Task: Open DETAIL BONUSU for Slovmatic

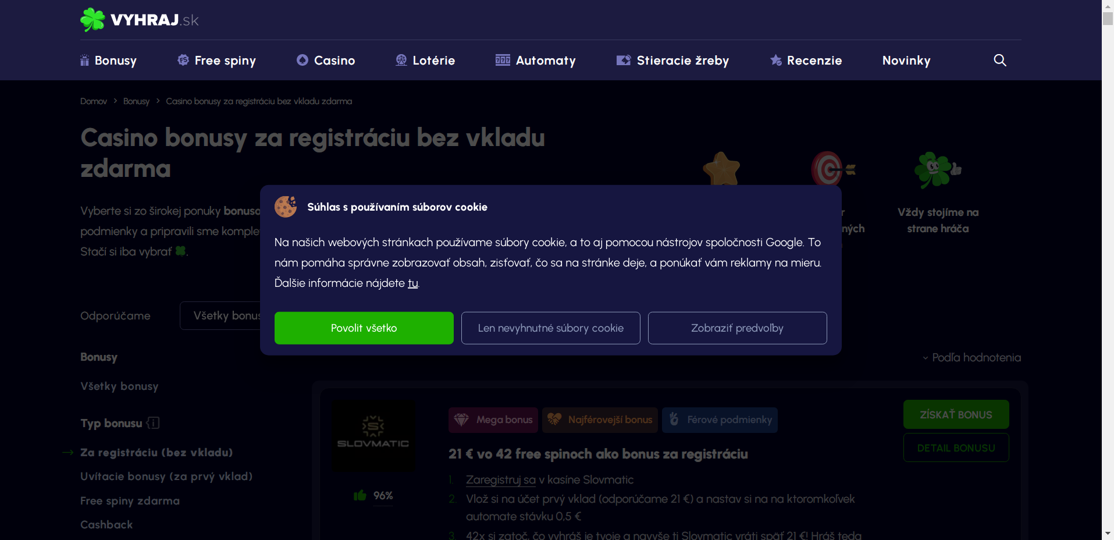Action: 956,447
